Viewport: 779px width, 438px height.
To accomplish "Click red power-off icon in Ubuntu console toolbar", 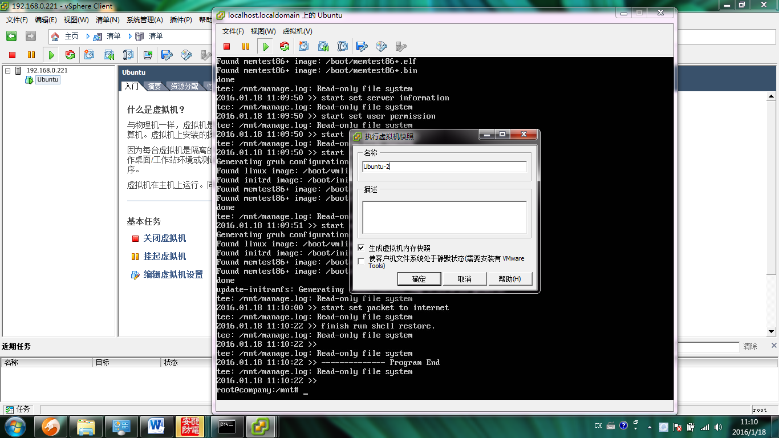I will point(227,46).
